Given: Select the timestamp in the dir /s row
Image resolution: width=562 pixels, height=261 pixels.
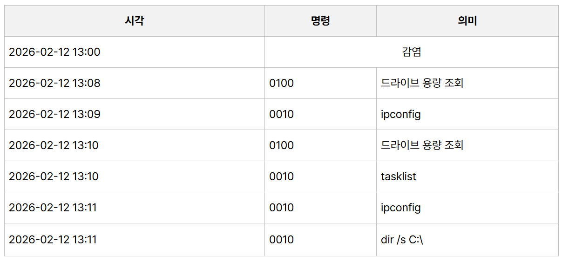Looking at the screenshot, I should coord(53,240).
